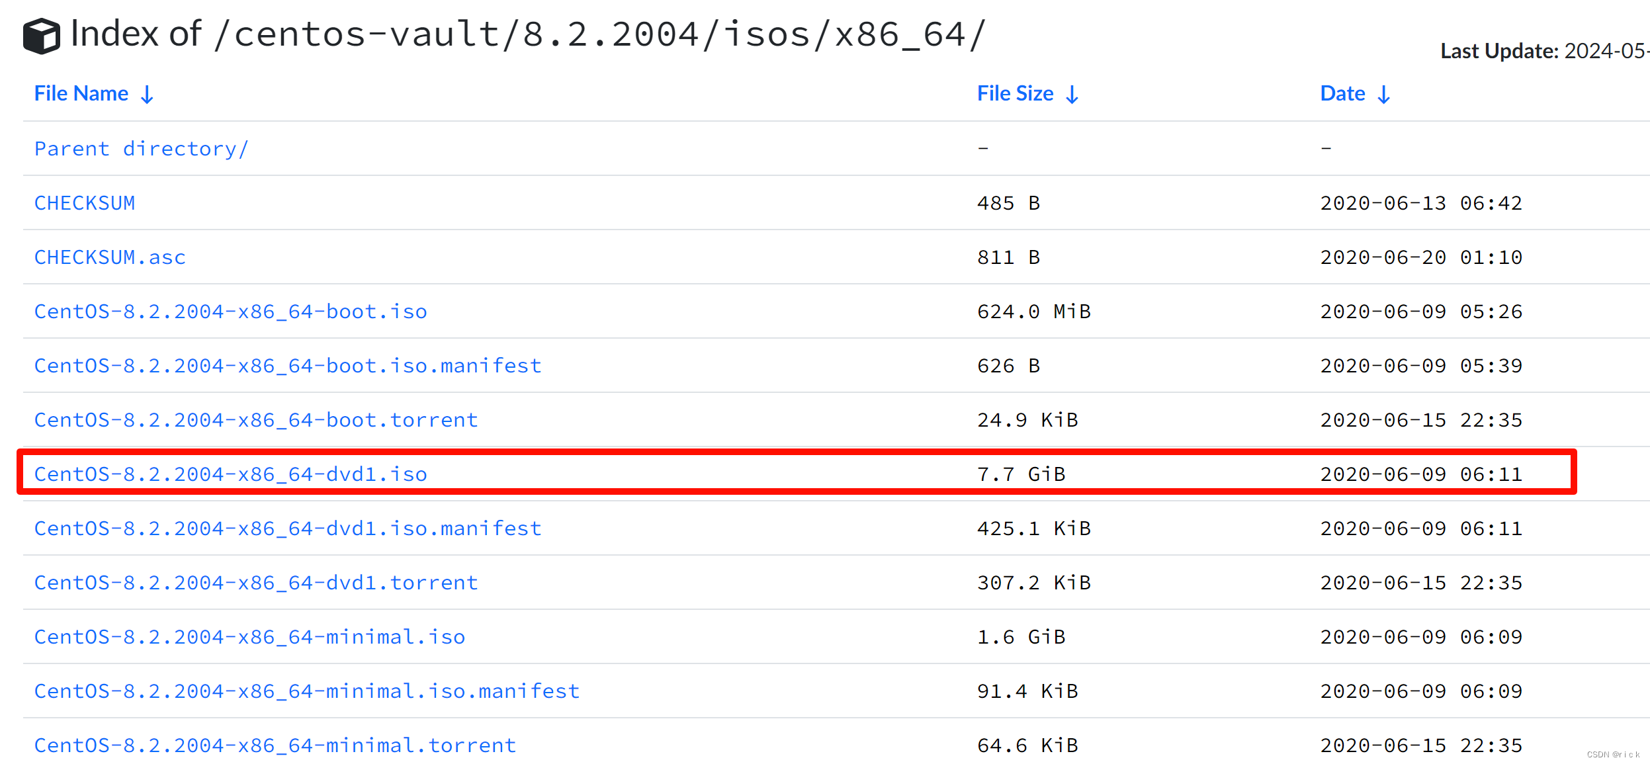Click the 485 B size value

1008,203
